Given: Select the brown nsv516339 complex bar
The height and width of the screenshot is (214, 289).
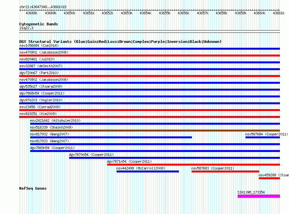Looking at the screenshot, I should point(155,131).
